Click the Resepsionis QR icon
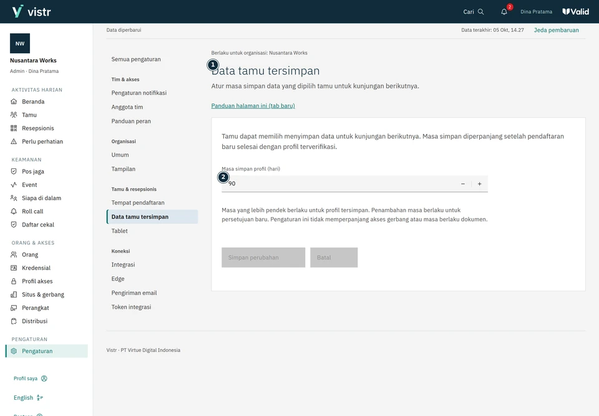The image size is (599, 416). (x=14, y=128)
